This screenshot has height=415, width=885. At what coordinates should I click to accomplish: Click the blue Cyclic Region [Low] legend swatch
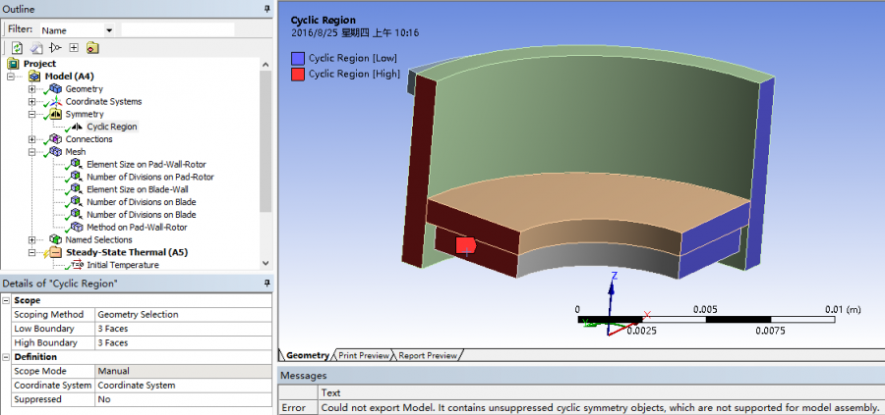point(298,58)
